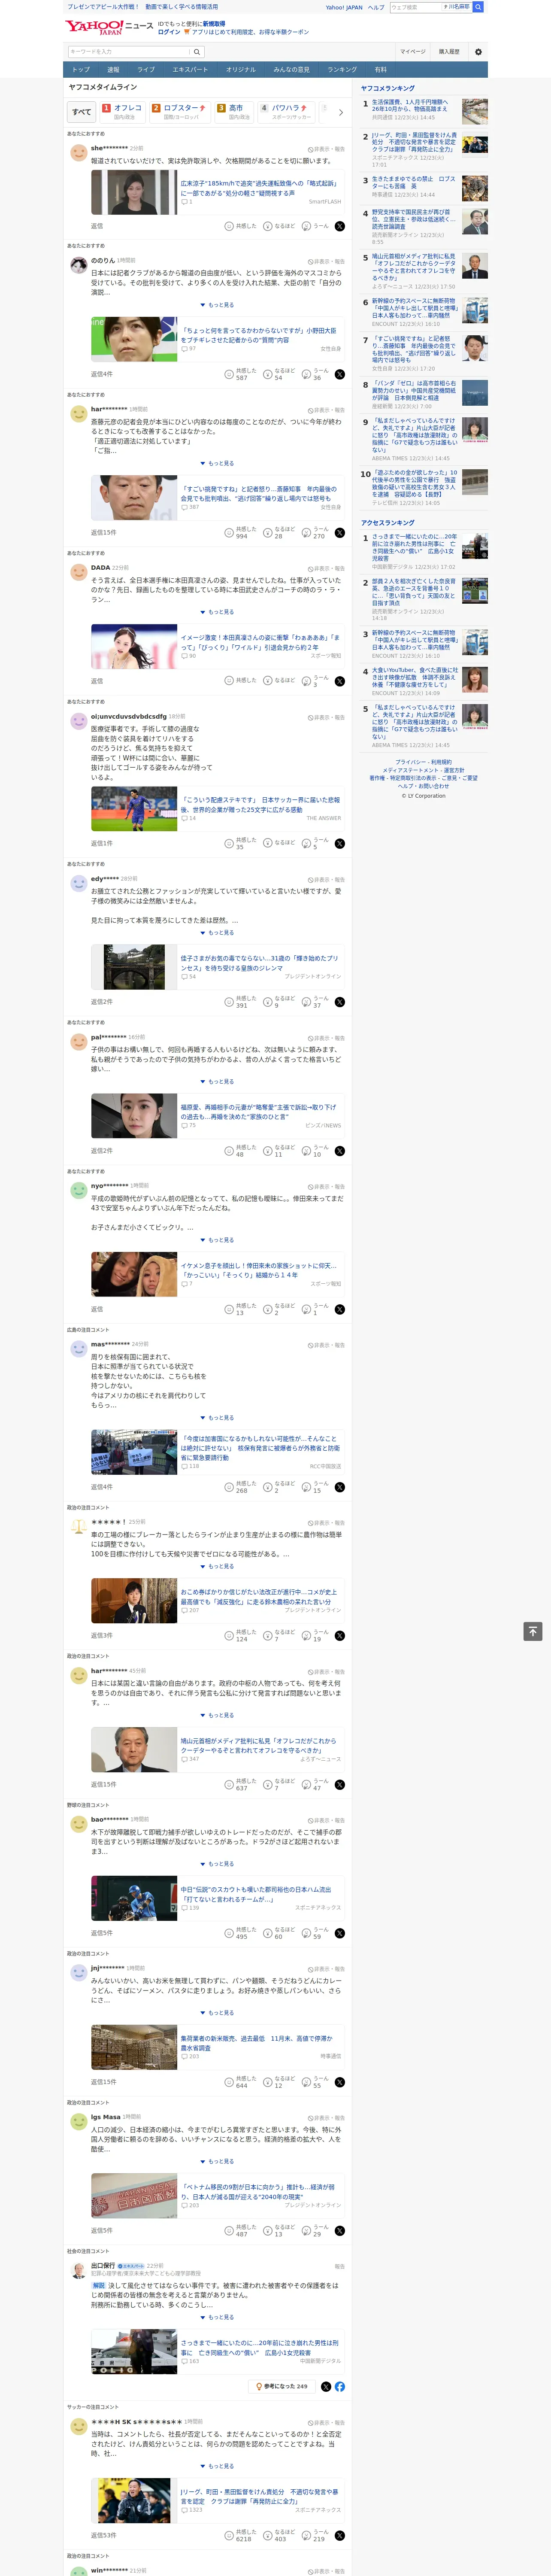The width and height of the screenshot is (551, 2576).
Task: Click the ログイン link
Action: [169, 32]
